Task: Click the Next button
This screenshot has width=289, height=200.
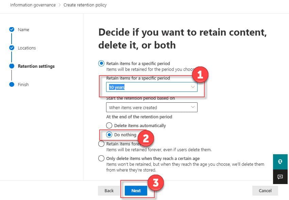Action: pos(136,191)
